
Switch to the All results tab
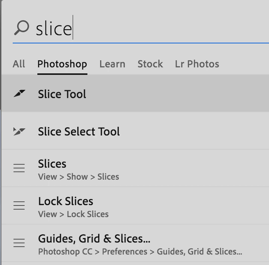(x=19, y=64)
